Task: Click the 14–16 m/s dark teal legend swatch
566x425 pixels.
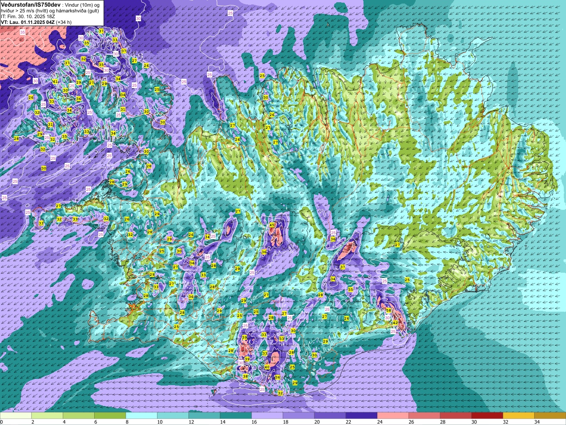Action: [236, 416]
